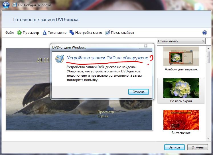Click the Customize menu icon

pyautogui.click(x=72, y=33)
